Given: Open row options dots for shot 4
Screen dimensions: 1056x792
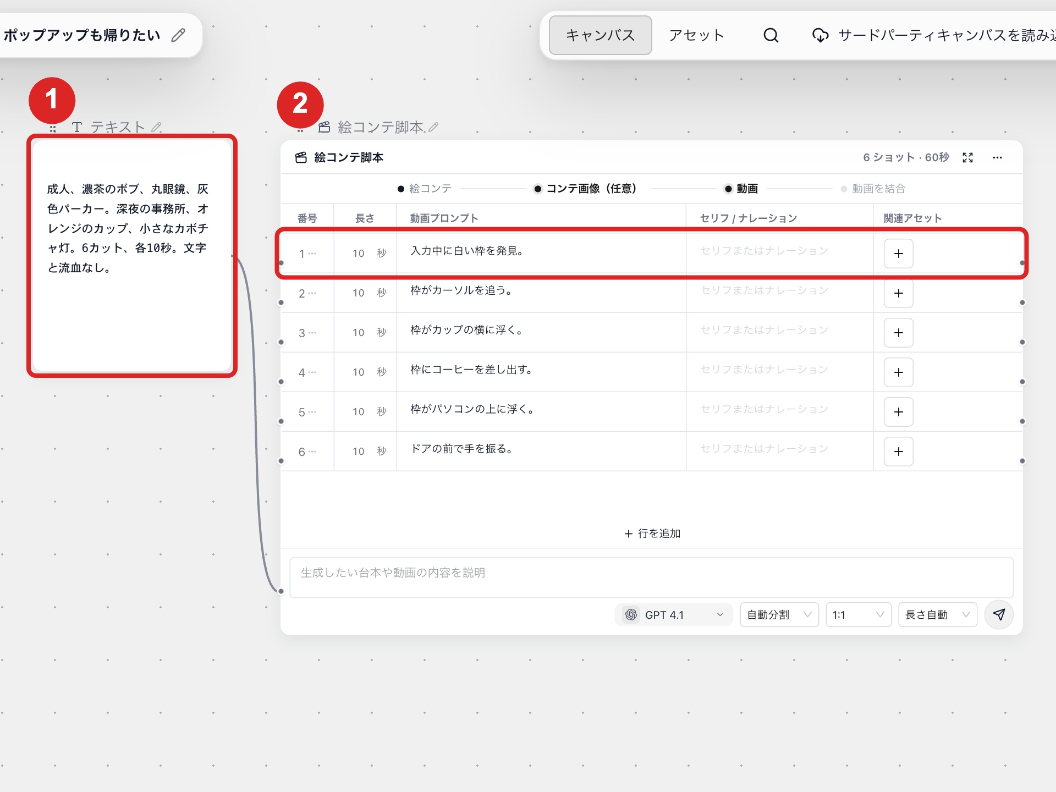Looking at the screenshot, I should pyautogui.click(x=312, y=372).
